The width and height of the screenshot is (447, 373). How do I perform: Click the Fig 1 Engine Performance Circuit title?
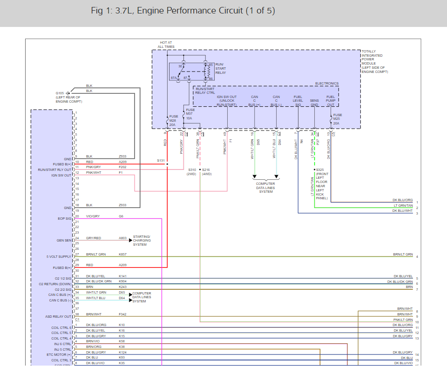coord(183,11)
